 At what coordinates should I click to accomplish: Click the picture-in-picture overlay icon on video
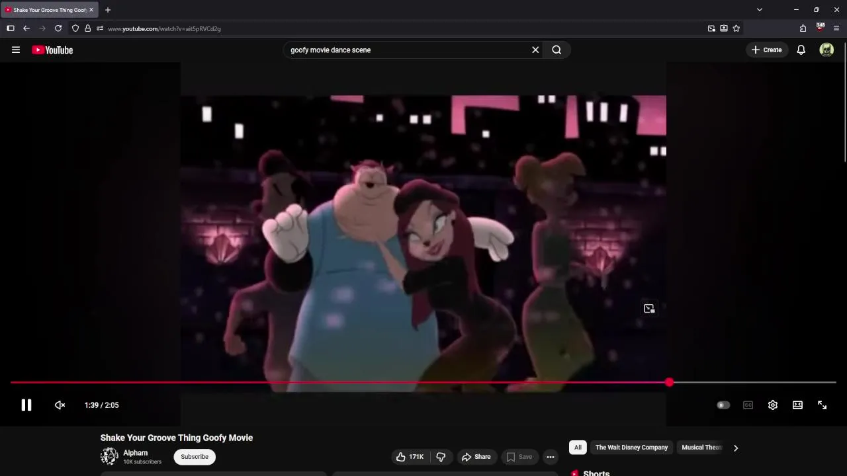pyautogui.click(x=649, y=309)
